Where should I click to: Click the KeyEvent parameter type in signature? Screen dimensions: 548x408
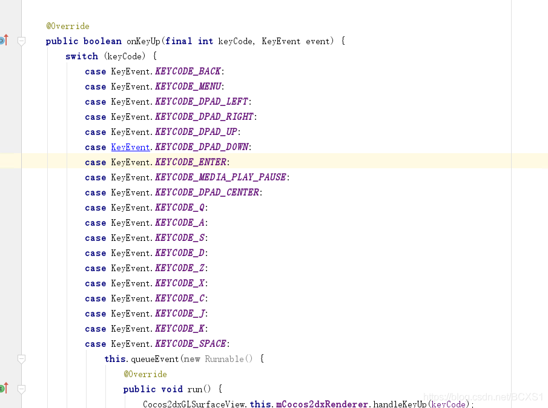(x=281, y=41)
